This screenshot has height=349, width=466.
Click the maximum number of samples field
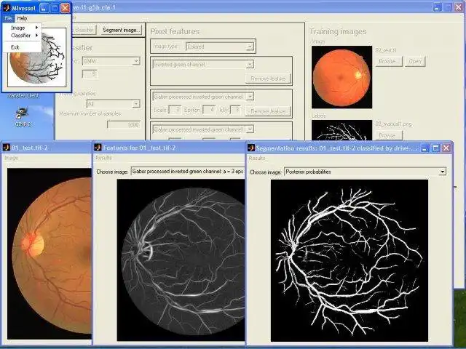tap(124, 124)
